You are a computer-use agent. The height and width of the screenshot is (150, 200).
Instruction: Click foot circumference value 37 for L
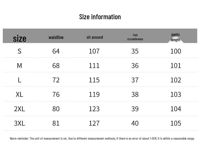[135, 80]
